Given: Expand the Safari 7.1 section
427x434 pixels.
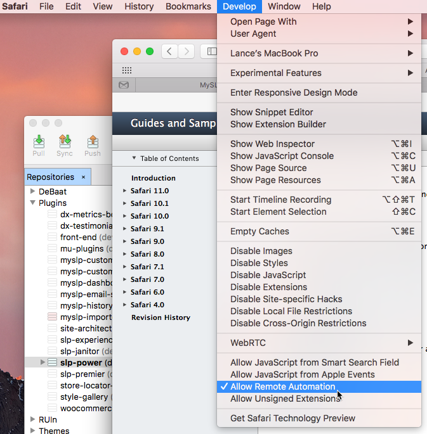Looking at the screenshot, I should coord(124,267).
